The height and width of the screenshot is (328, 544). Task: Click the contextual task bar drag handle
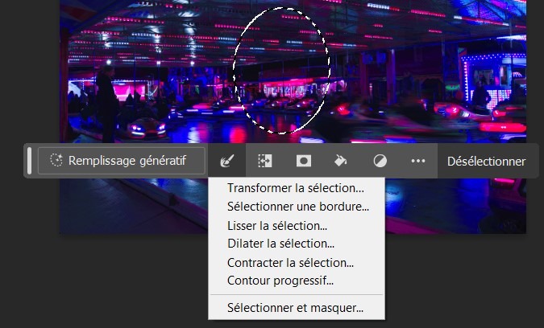(31, 161)
